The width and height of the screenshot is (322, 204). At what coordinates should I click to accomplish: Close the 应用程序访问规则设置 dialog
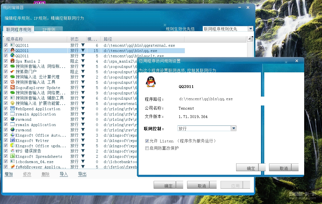(297, 61)
